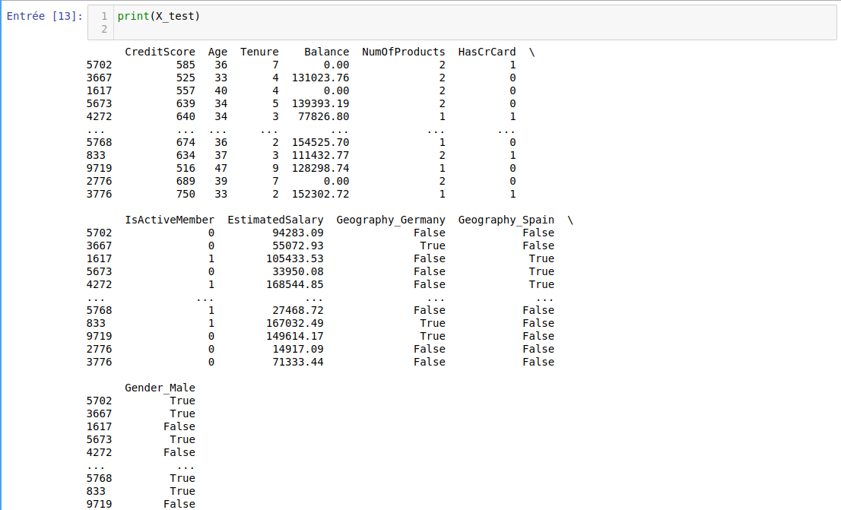Click the Tenure column header

[259, 52]
